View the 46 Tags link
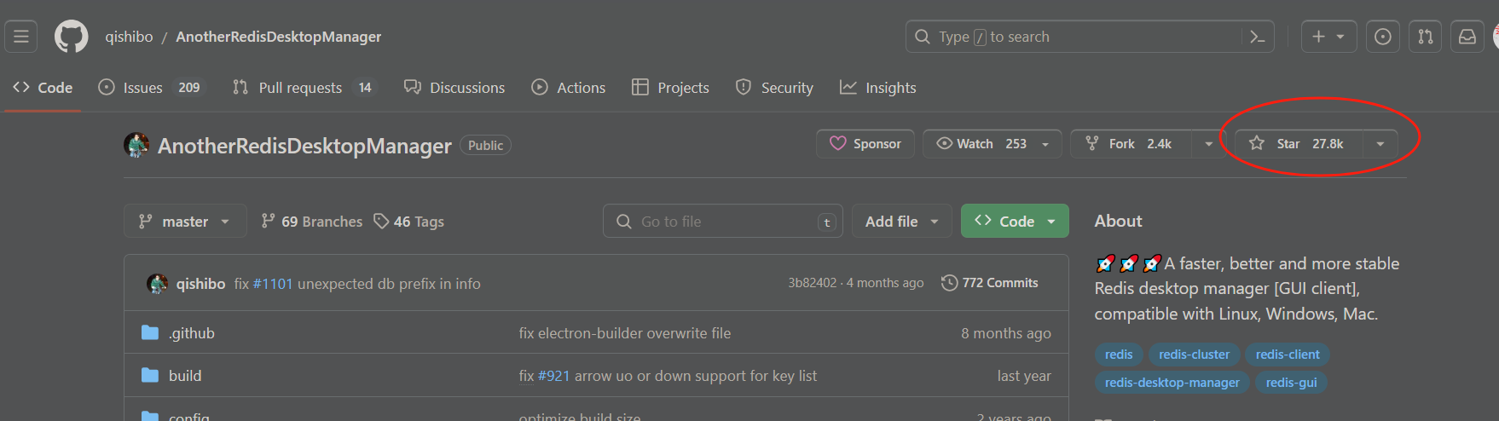Screen dimensions: 1499x421 tap(409, 222)
